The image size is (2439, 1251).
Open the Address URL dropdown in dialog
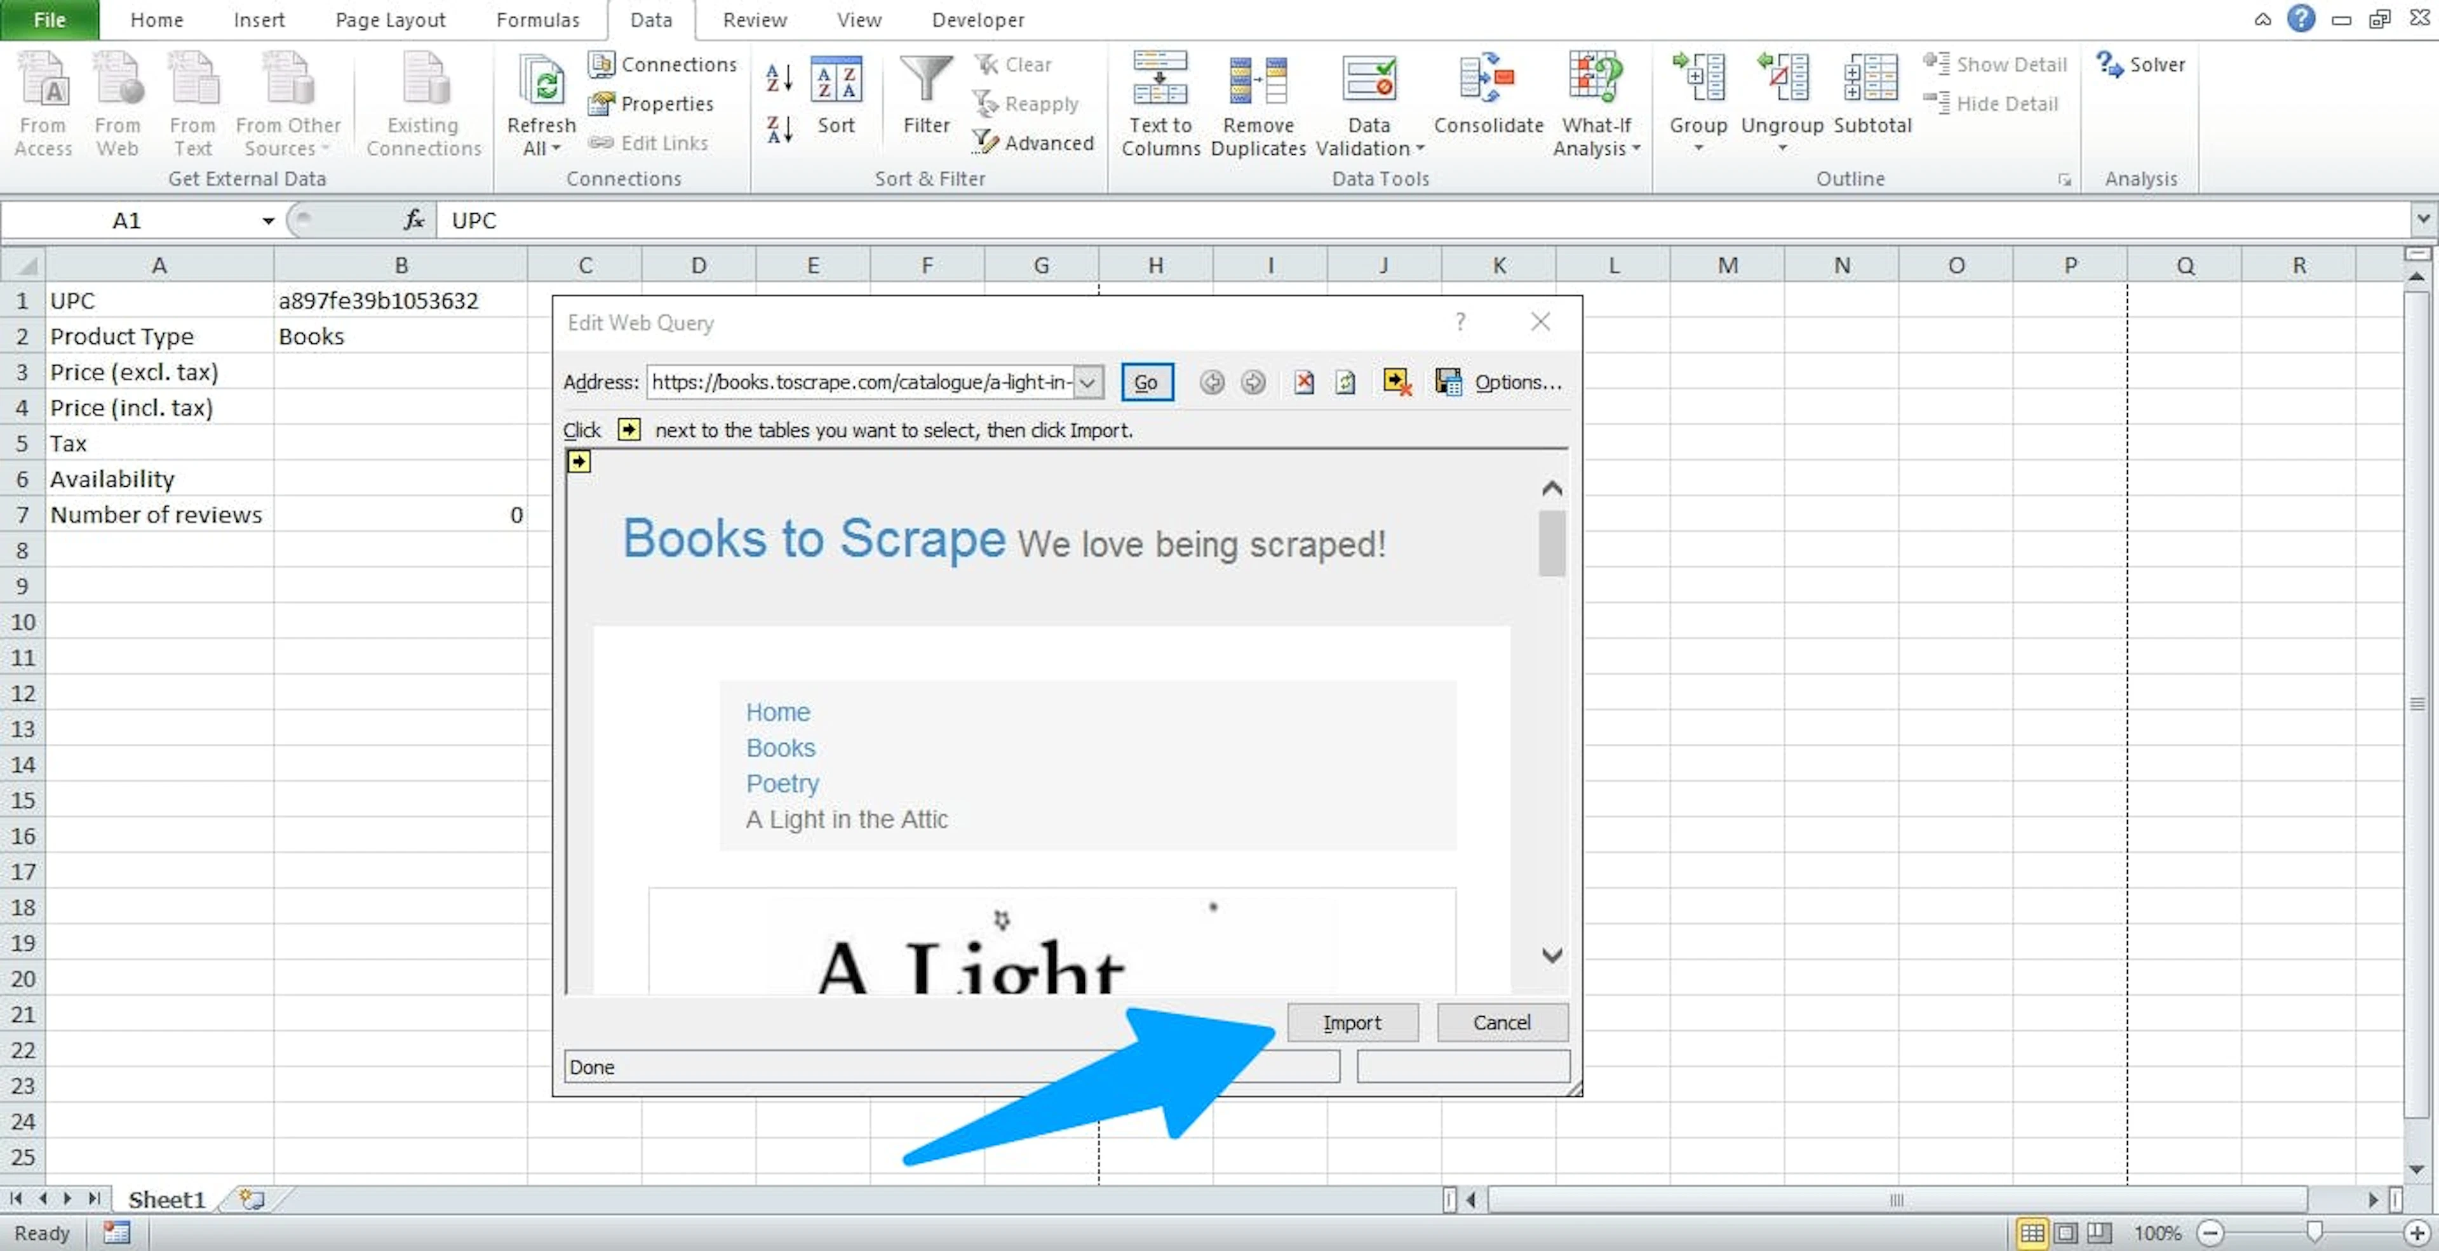click(1089, 382)
